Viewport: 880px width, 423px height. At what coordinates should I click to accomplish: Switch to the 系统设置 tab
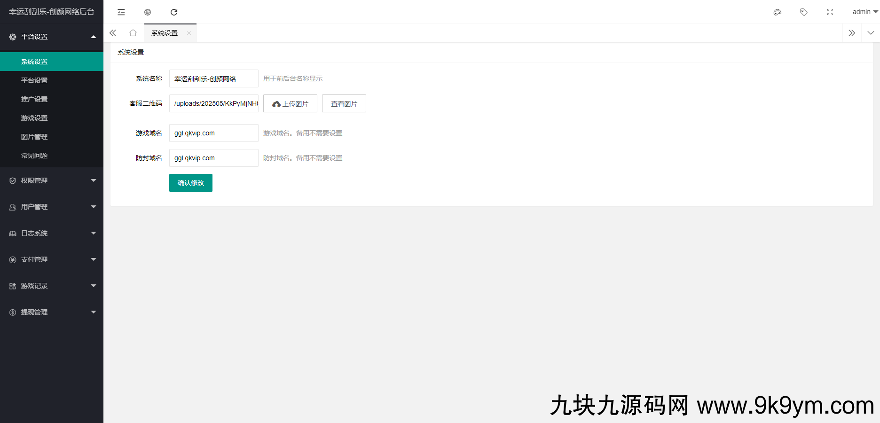[x=164, y=33]
